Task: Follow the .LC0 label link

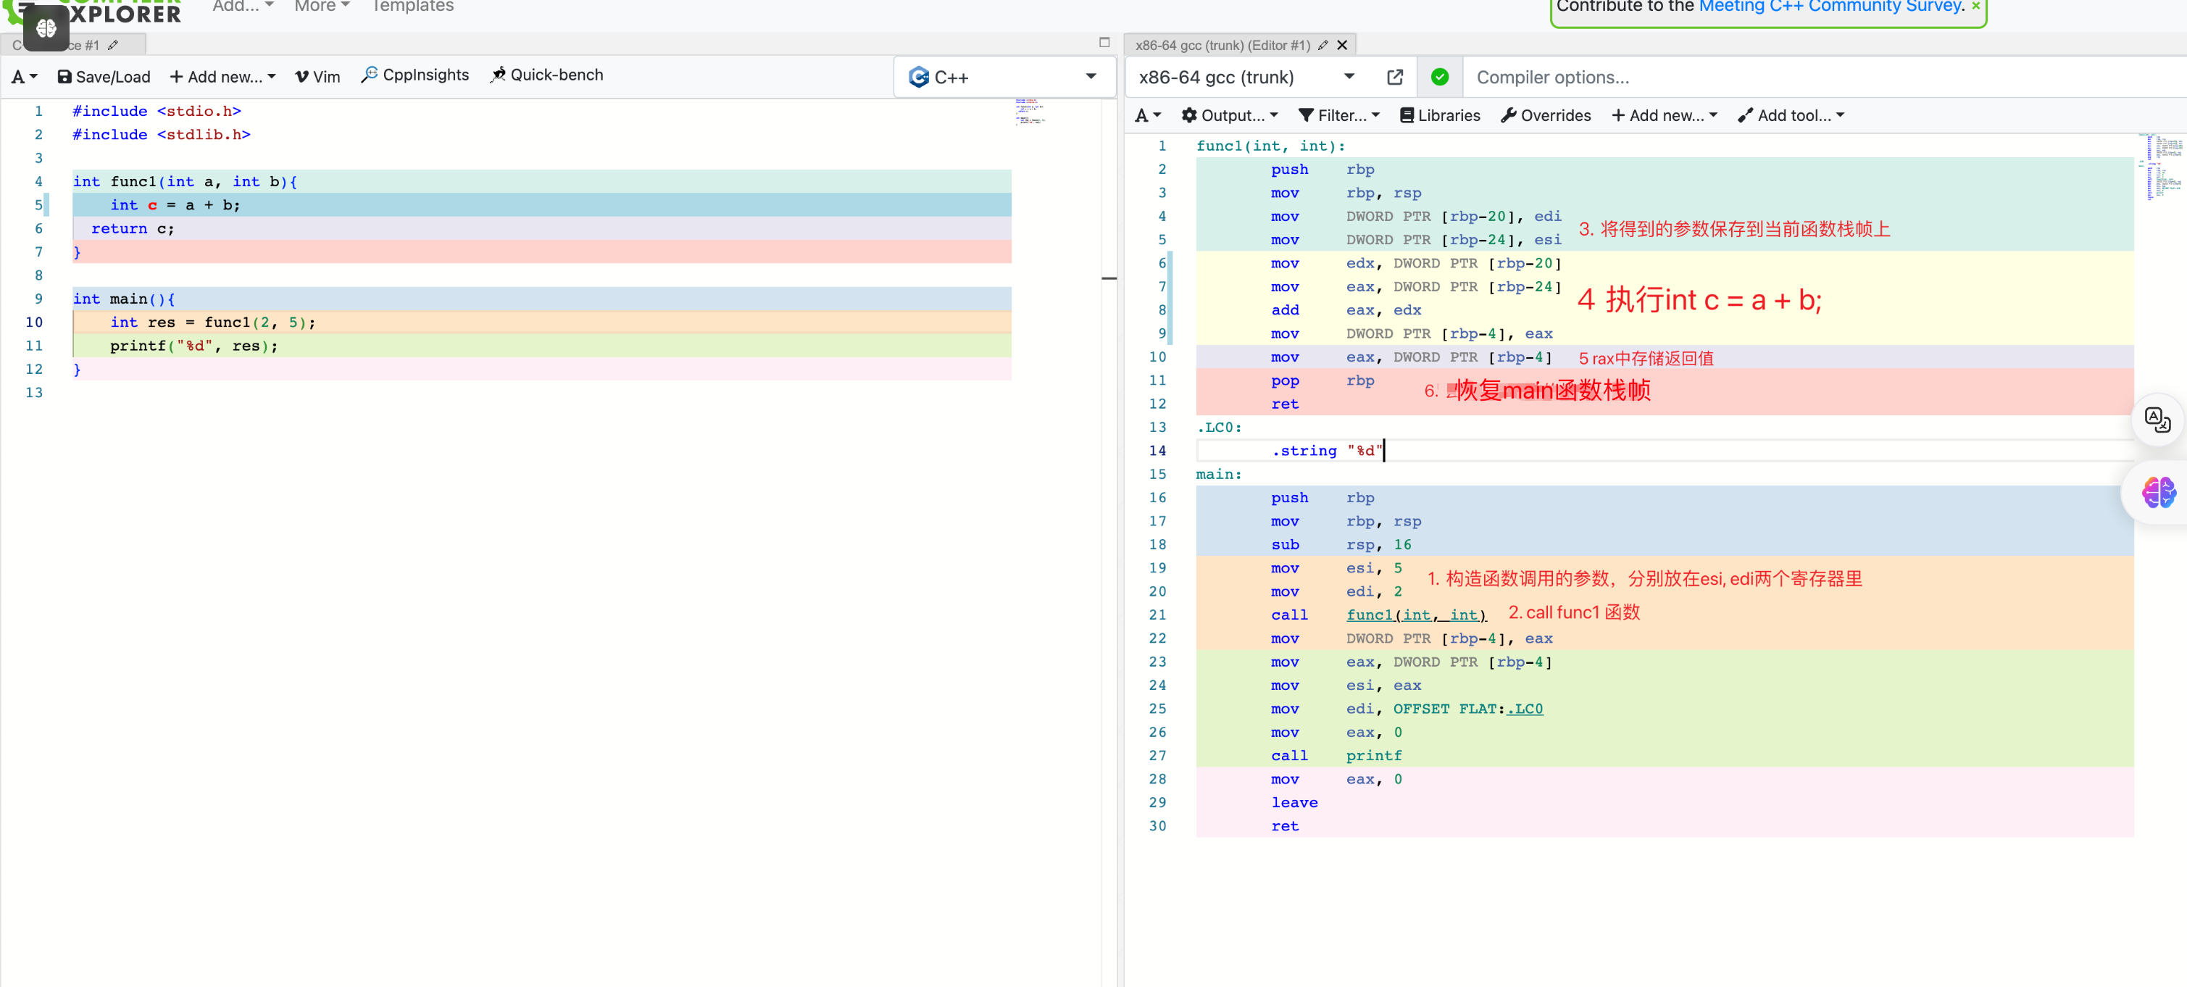Action: pos(1525,709)
